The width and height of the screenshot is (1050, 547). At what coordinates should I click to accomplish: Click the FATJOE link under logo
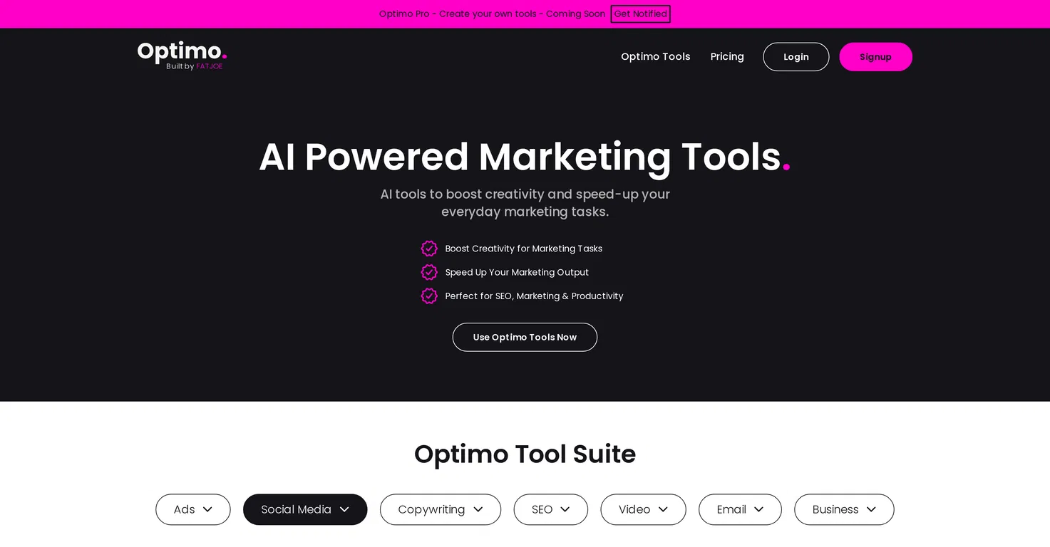(x=209, y=66)
